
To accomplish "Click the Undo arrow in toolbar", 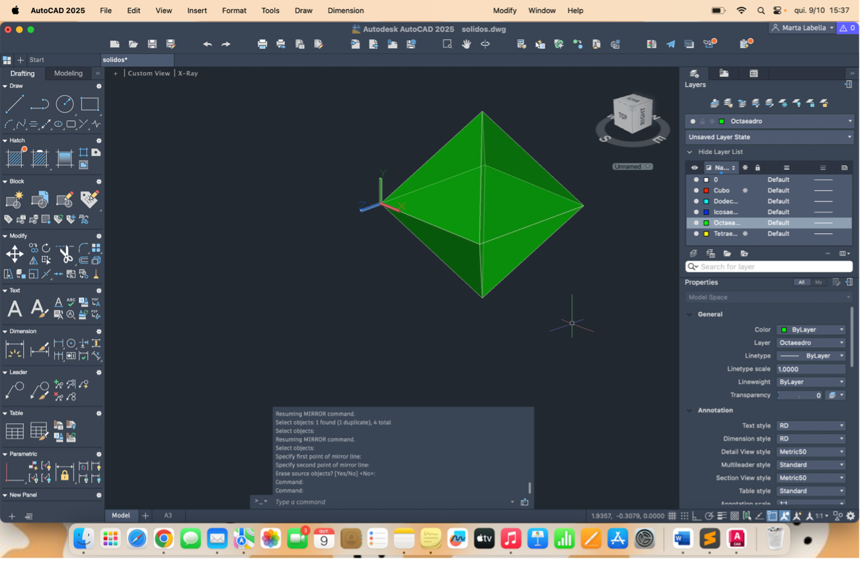I will (x=207, y=44).
